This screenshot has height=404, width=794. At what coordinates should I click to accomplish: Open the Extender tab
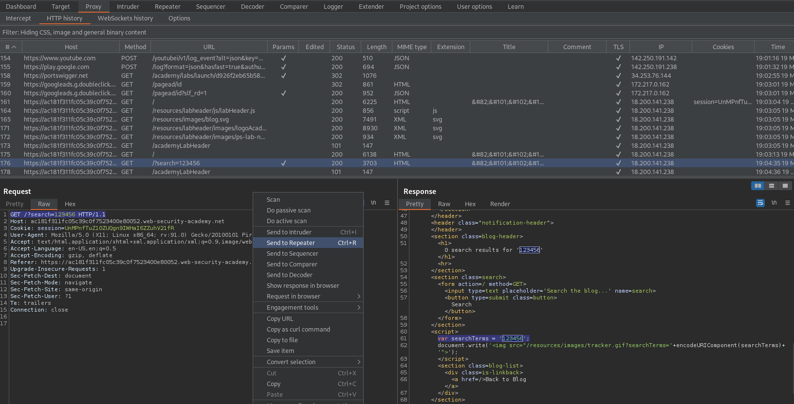pos(371,6)
